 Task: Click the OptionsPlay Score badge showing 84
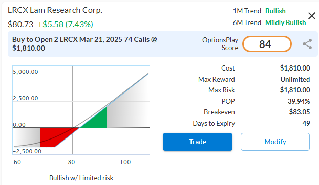267,44
